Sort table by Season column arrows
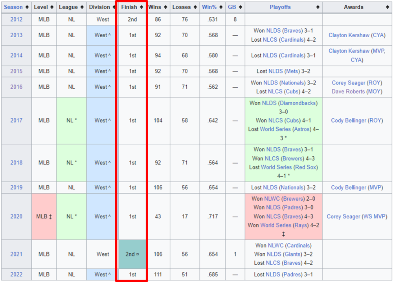The width and height of the screenshot is (393, 282). pos(27,7)
